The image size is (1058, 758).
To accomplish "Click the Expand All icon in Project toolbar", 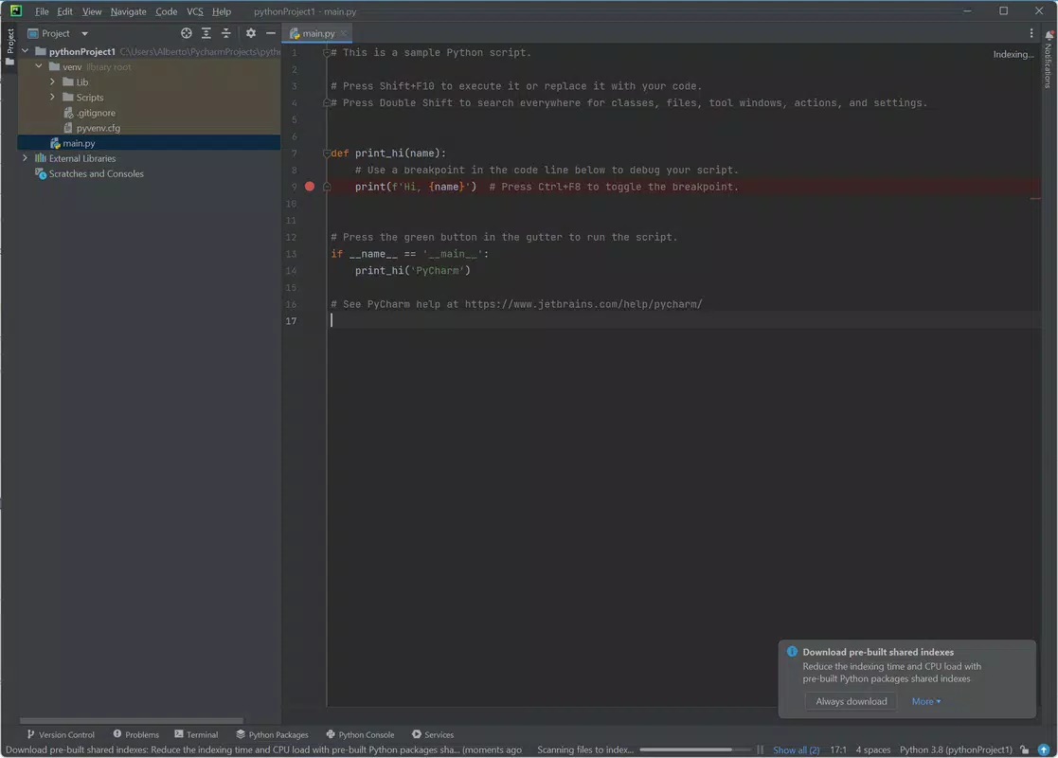I will click(206, 33).
